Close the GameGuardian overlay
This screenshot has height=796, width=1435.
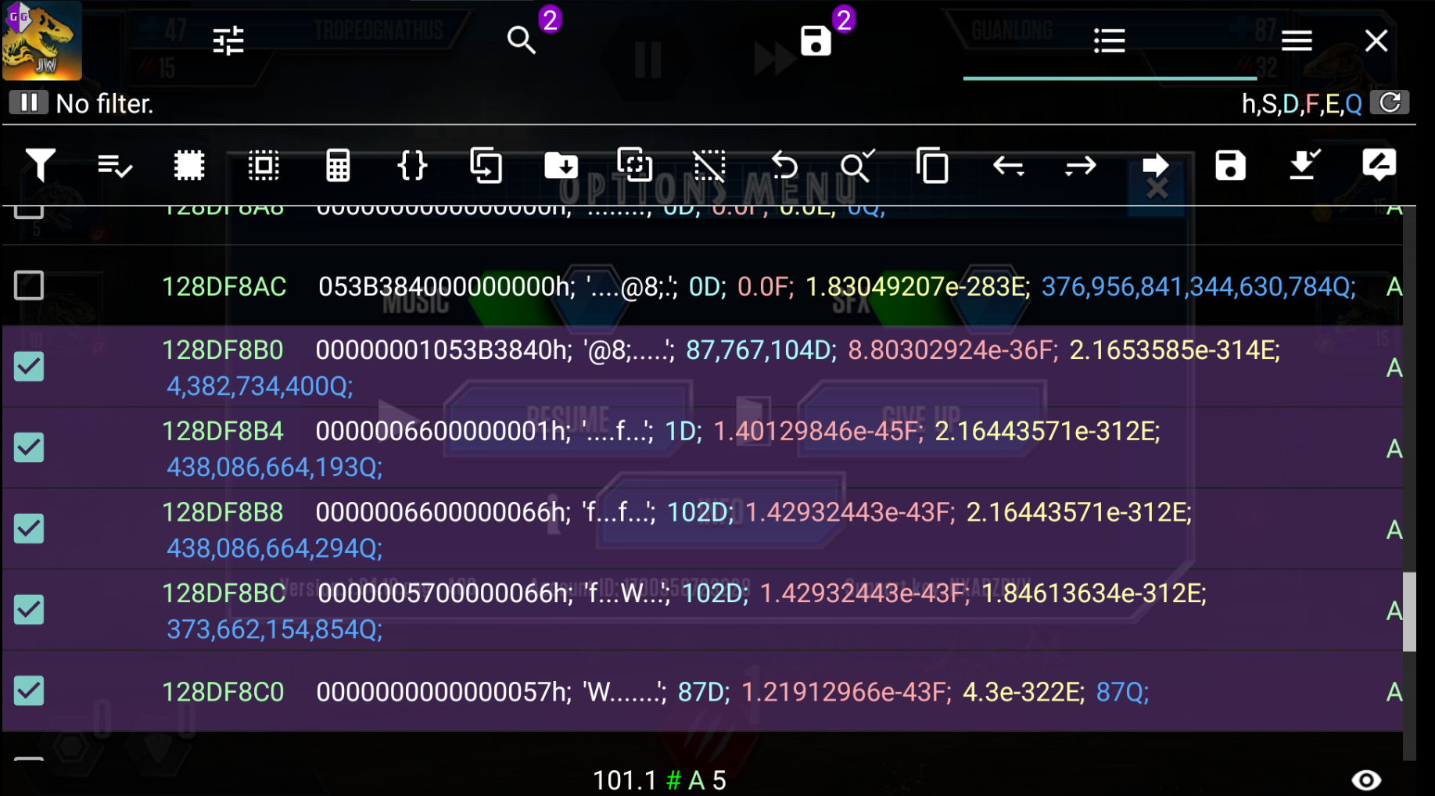tap(1376, 41)
